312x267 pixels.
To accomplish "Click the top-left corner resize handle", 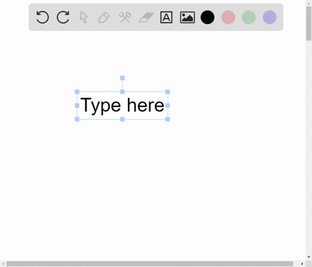I will point(77,92).
